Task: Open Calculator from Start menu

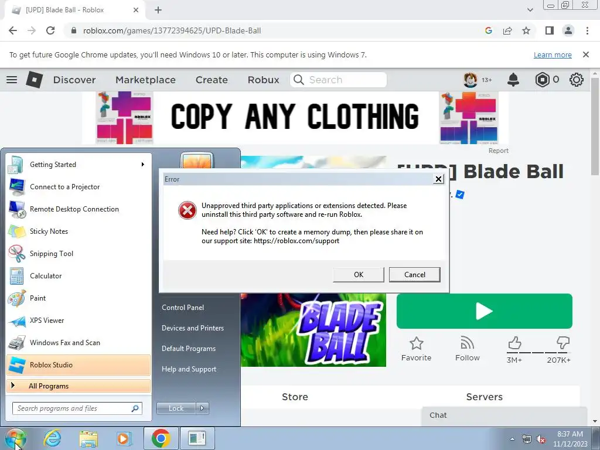Action: (x=79, y=276)
